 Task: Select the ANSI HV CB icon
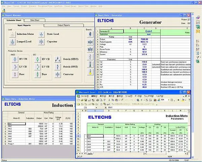point(15,59)
